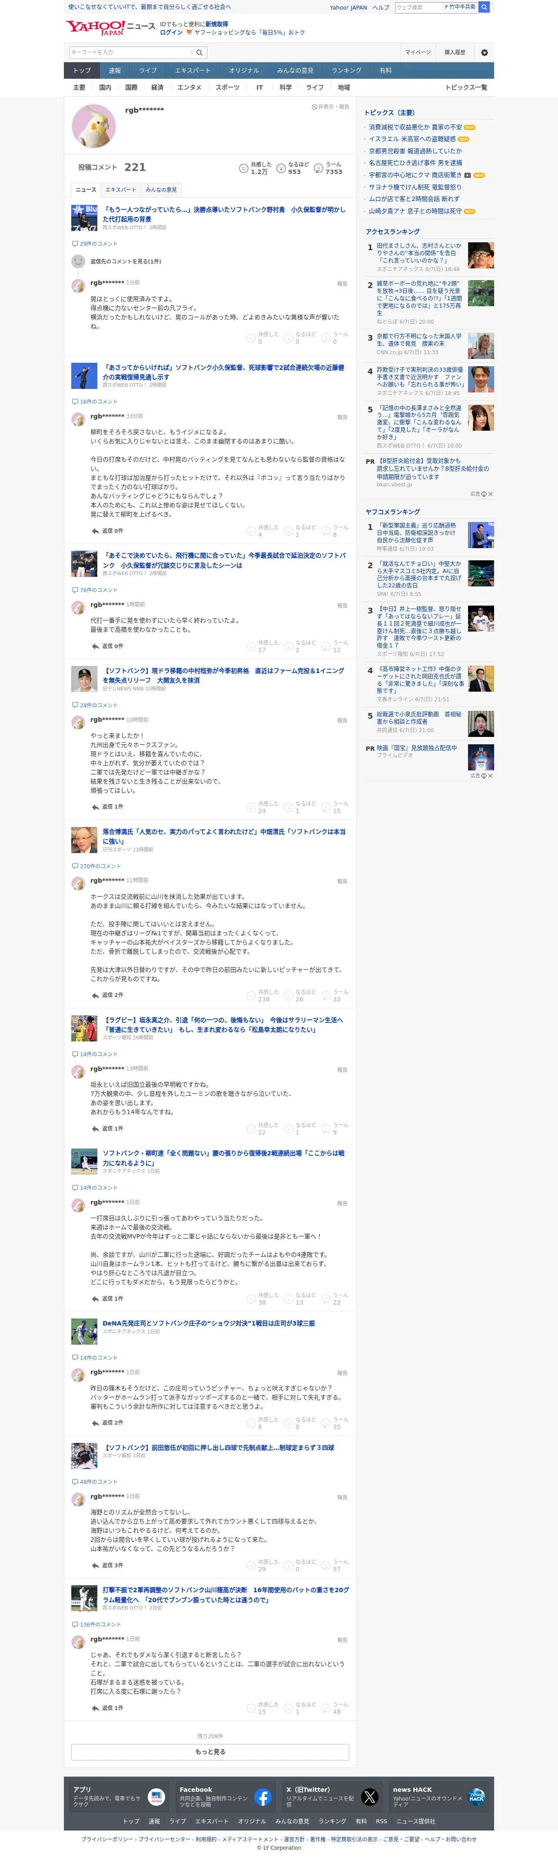Click the 非表示・報告 block icon on profile
The height and width of the screenshot is (1861, 558).
pos(314,107)
